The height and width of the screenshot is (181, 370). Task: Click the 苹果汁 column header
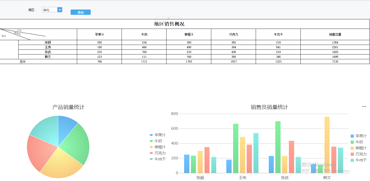pos(99,34)
